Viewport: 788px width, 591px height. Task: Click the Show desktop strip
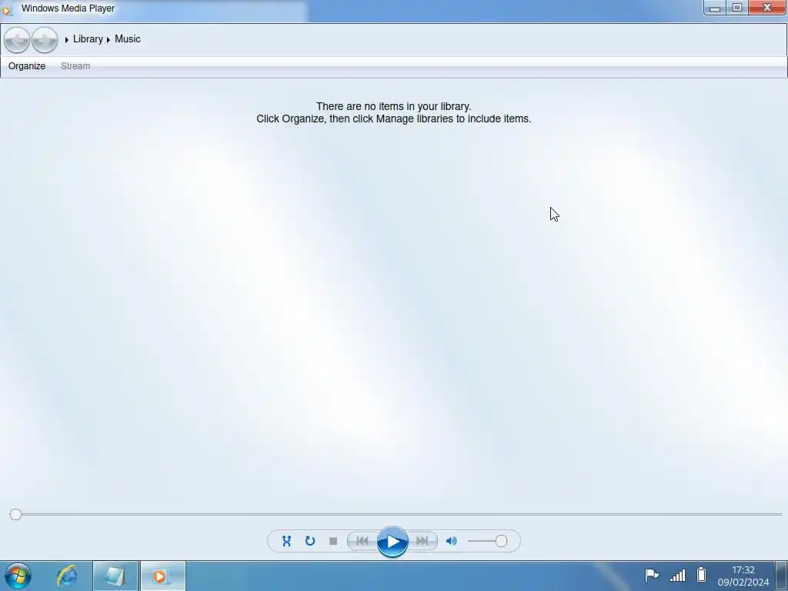(782, 576)
